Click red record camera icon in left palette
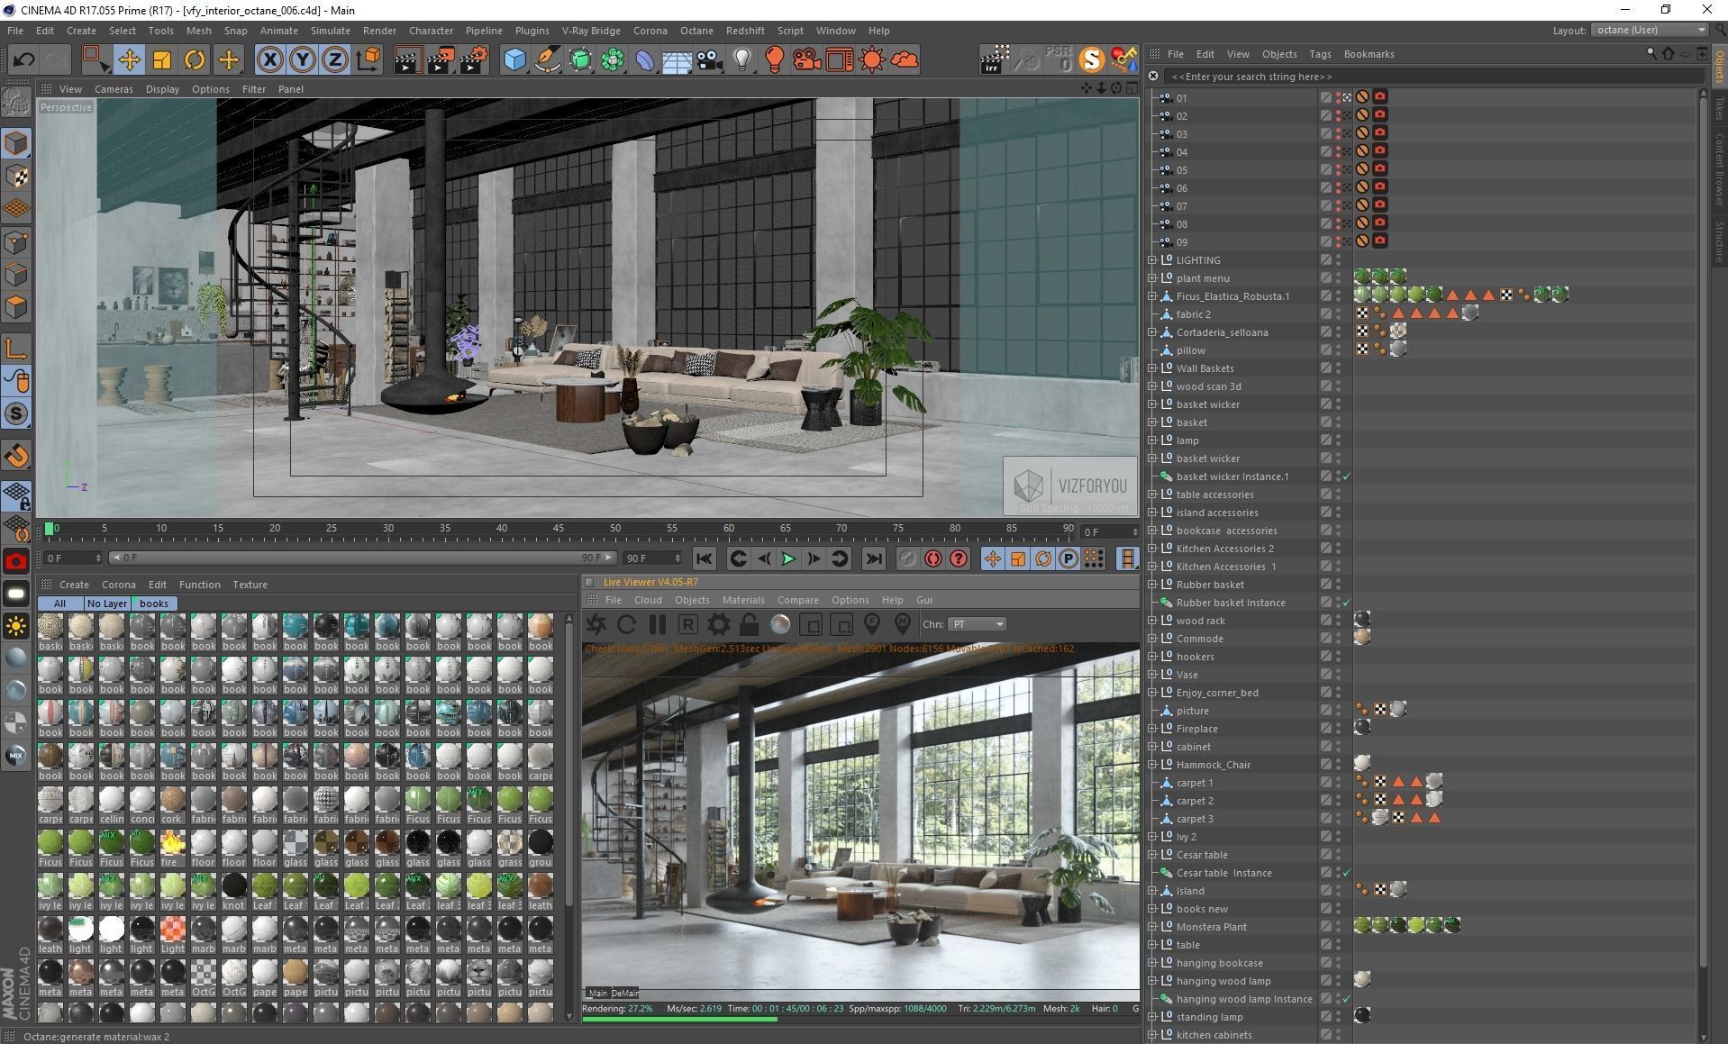 tap(16, 562)
